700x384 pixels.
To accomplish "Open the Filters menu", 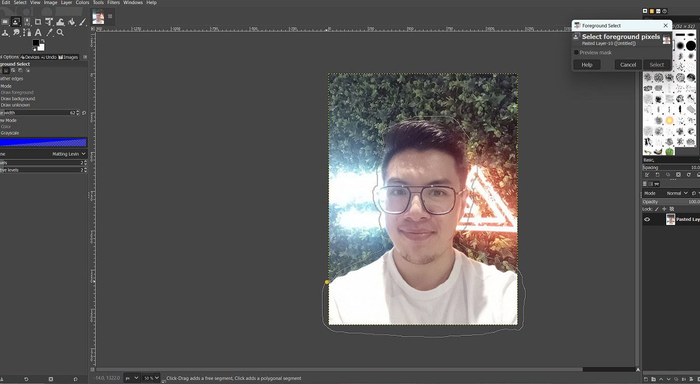I will 113,3.
